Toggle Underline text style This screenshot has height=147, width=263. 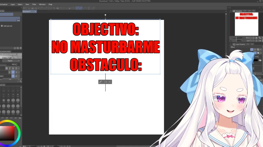pyautogui.click(x=13, y=68)
